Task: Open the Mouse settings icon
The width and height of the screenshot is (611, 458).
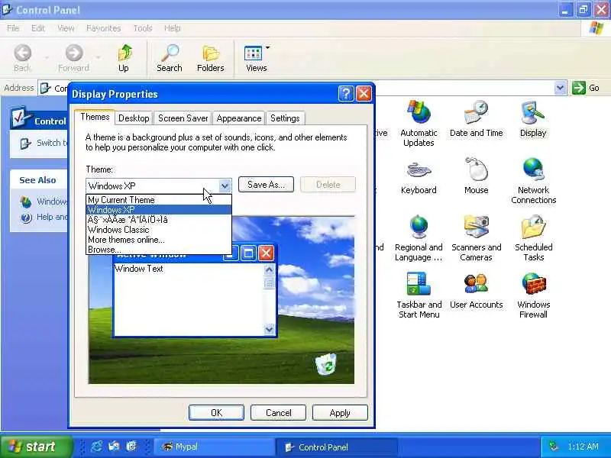Action: point(476,176)
